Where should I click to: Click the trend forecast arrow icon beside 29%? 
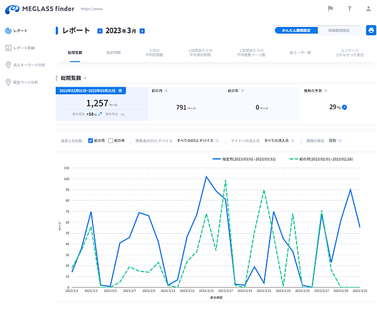(344, 107)
